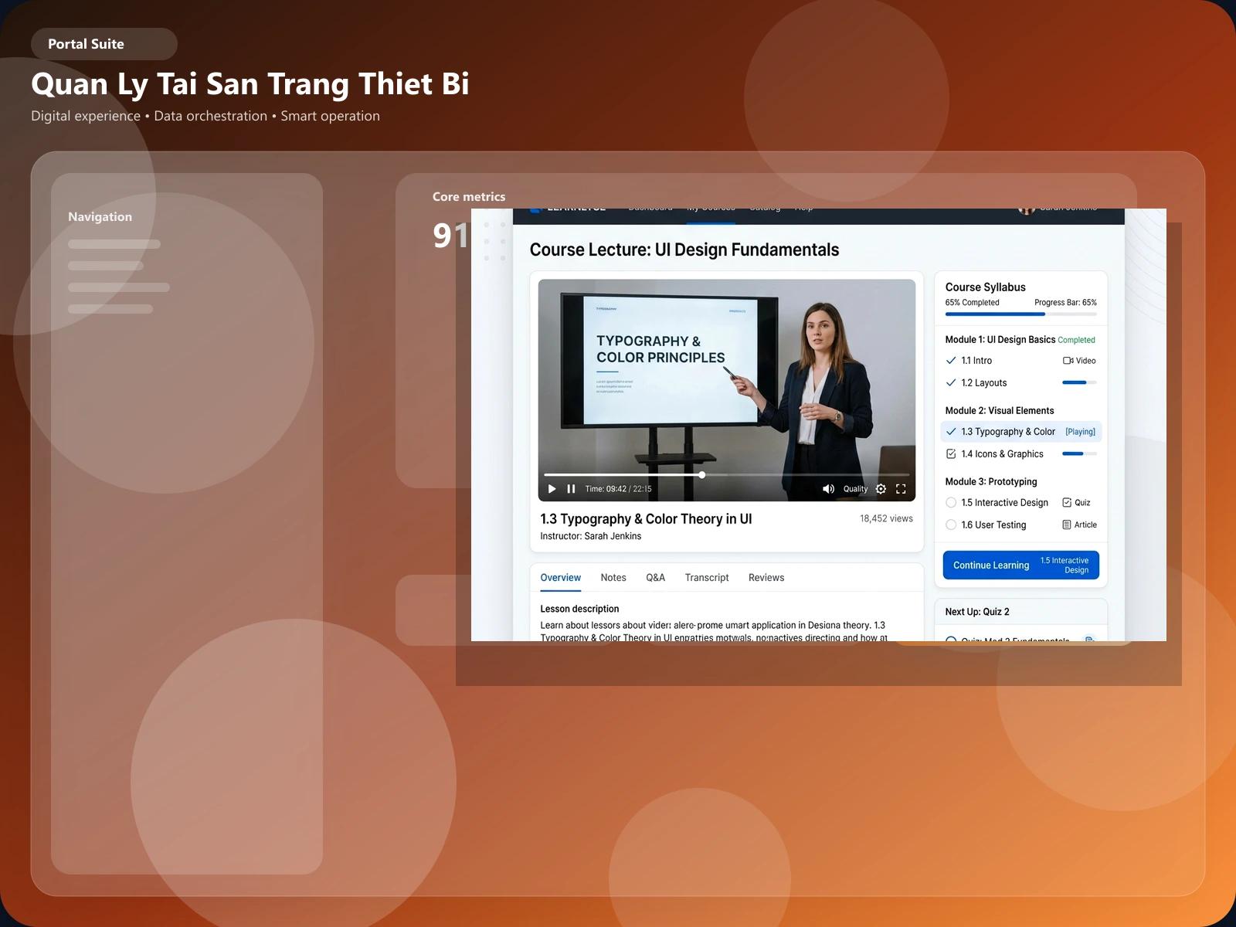The image size is (1236, 927).
Task: Click the Portal Suite badge
Action: click(x=104, y=44)
